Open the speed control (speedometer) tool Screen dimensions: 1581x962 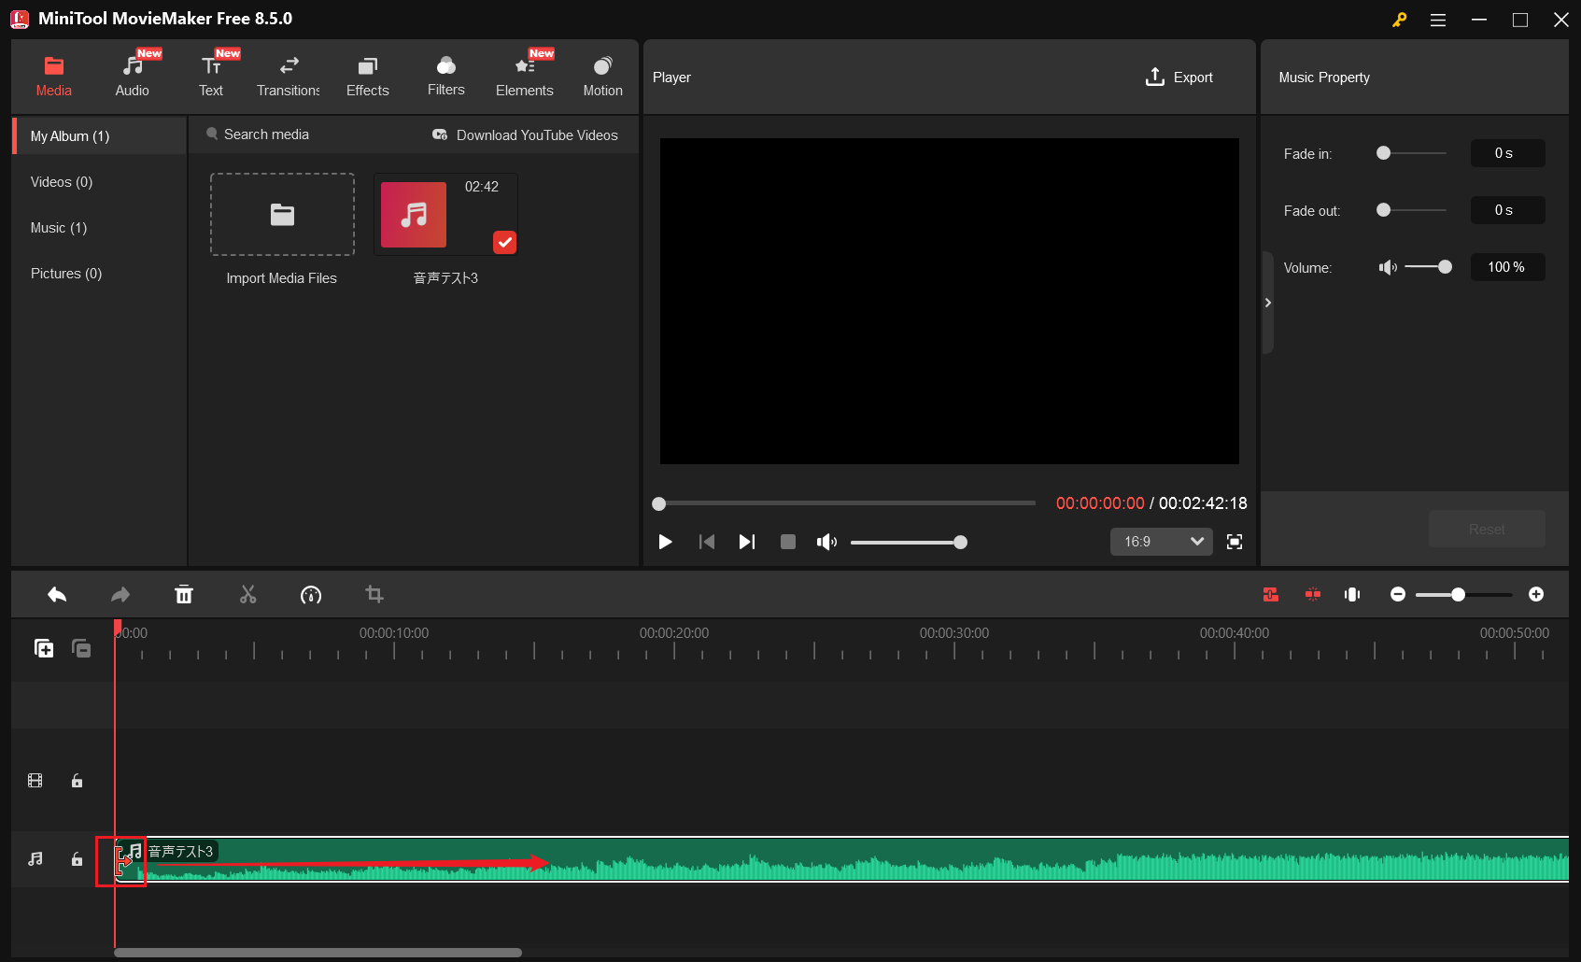(311, 594)
